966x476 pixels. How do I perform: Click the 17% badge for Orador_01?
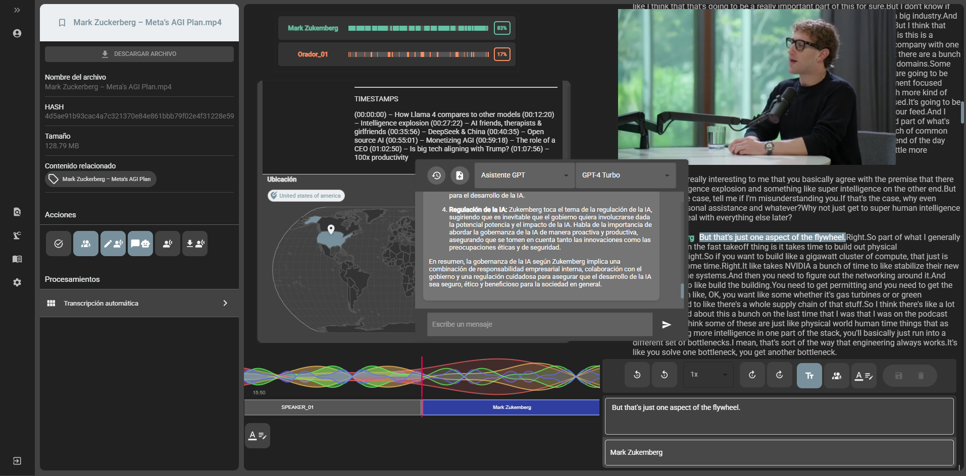tap(502, 54)
